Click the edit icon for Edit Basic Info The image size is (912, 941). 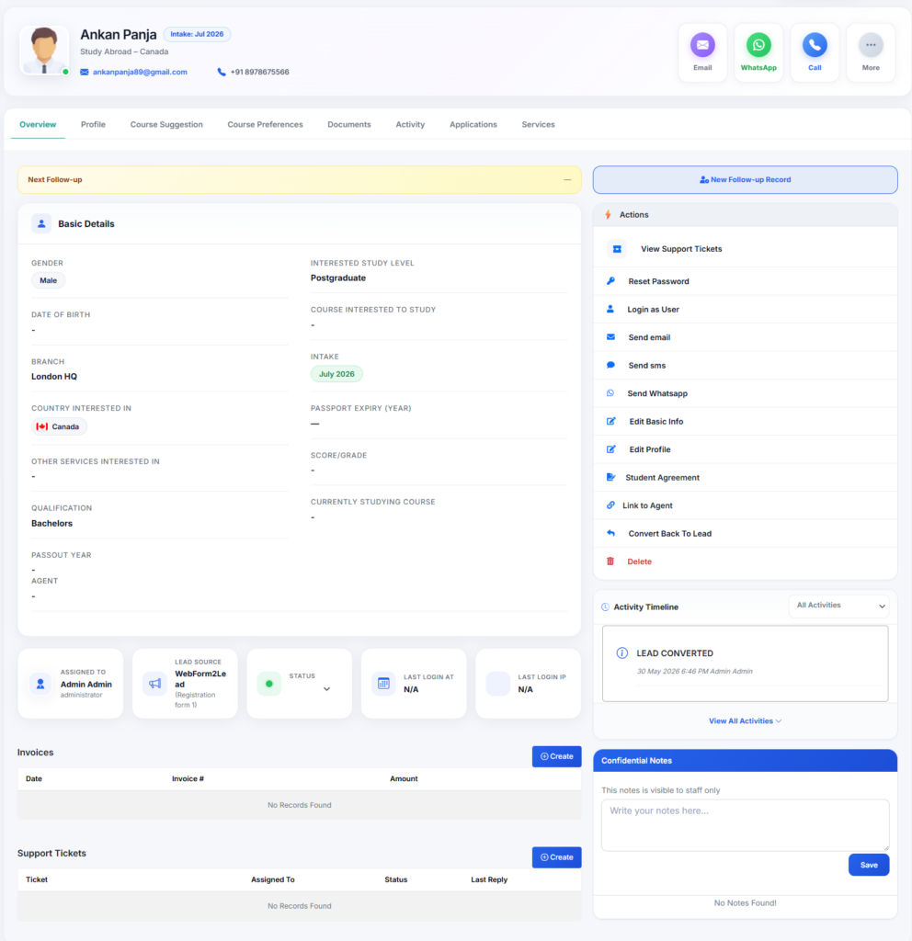(x=611, y=421)
